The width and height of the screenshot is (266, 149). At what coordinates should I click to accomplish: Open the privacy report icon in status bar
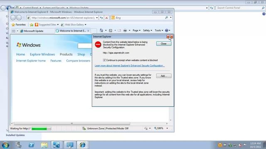coord(146,128)
